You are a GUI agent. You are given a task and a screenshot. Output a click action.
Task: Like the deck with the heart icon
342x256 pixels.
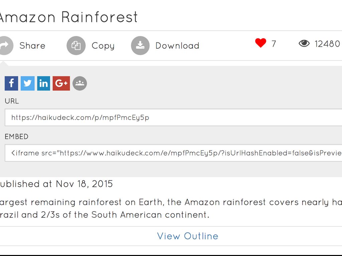coord(261,43)
